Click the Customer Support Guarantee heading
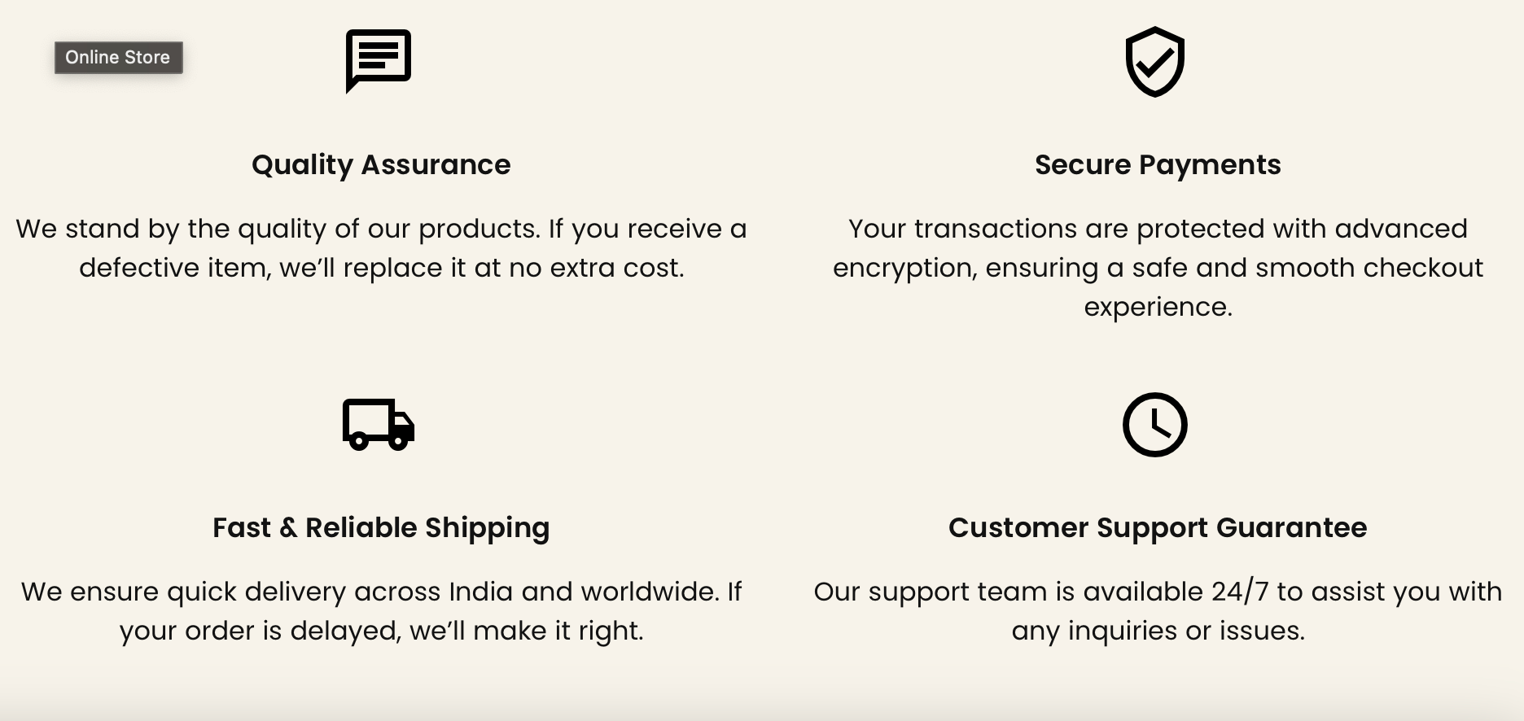 tap(1158, 527)
